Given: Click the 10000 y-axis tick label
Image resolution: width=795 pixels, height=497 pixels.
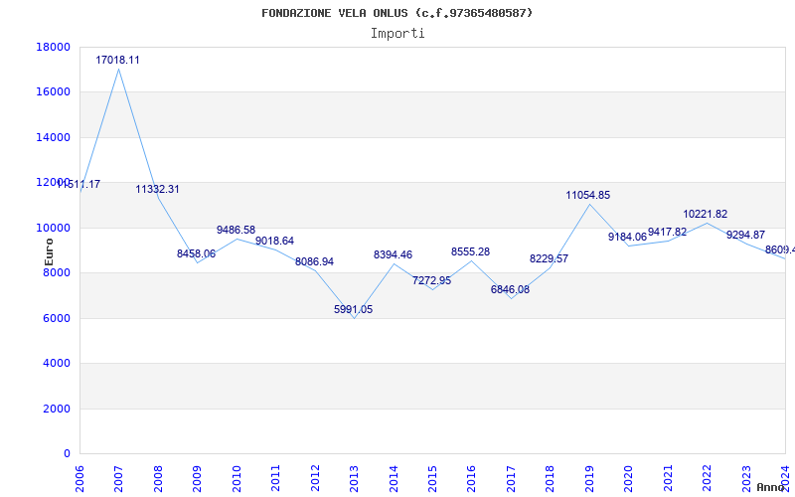Looking at the screenshot, I should [x=54, y=228].
